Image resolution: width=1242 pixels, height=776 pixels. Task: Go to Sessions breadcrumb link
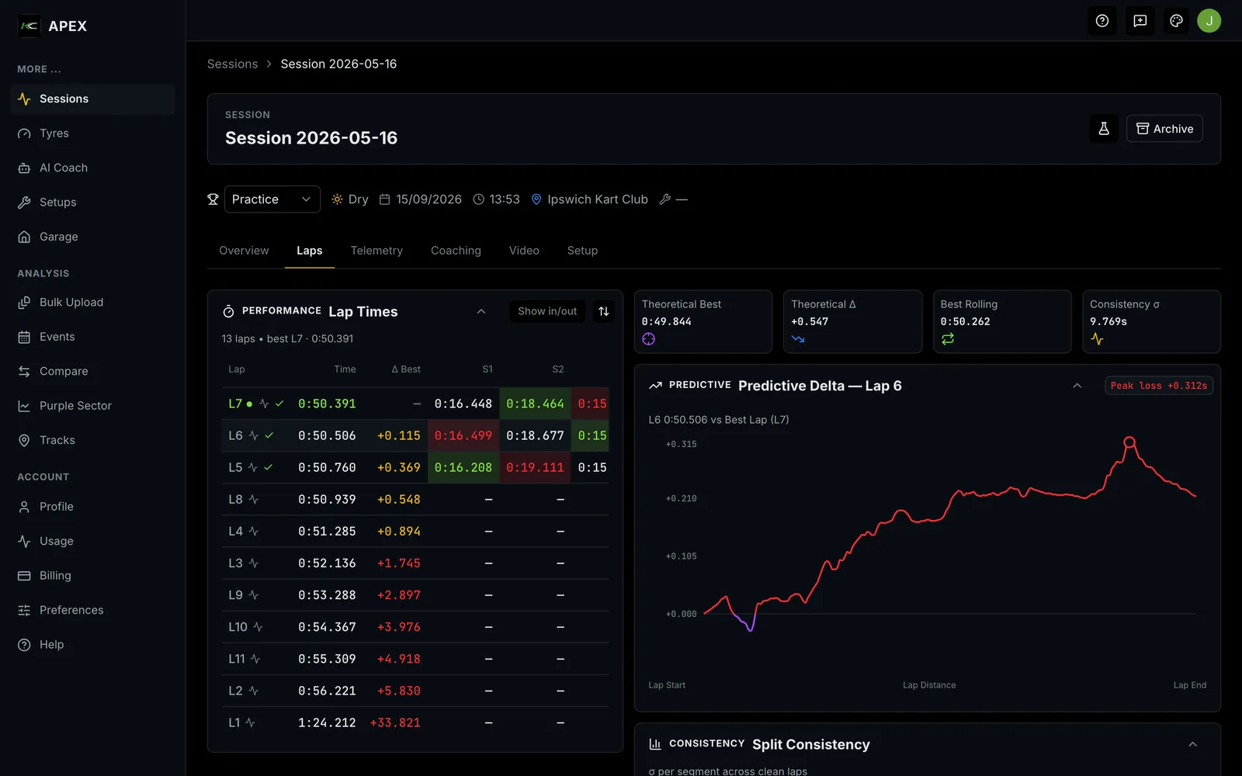click(x=232, y=64)
